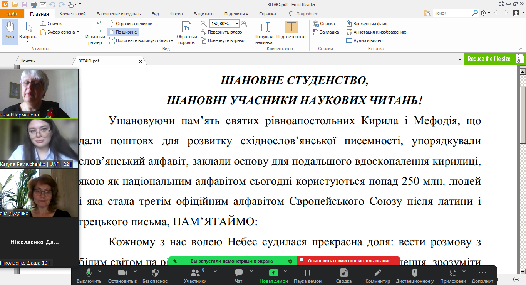Click the zoom slider plus button
Image resolution: width=526 pixels, height=285 pixels.
(x=516, y=279)
